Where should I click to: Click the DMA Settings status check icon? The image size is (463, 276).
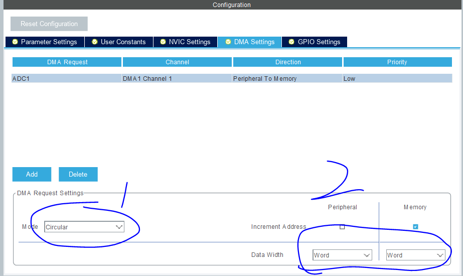(228, 42)
